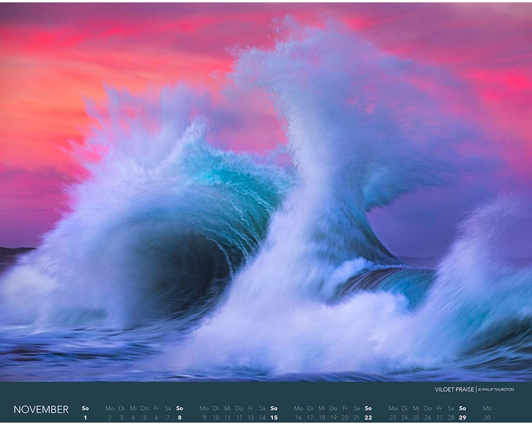This screenshot has height=425, width=532.
Task: Click date 30 at the calendar end
Action: click(x=486, y=417)
